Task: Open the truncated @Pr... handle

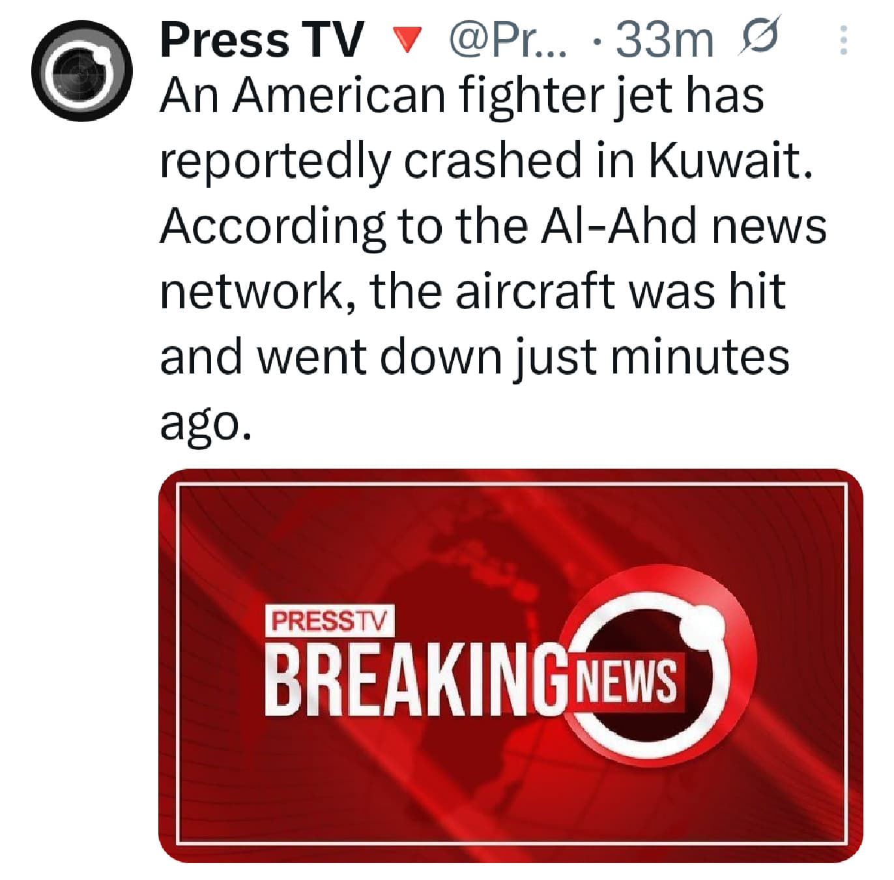Action: (x=508, y=40)
